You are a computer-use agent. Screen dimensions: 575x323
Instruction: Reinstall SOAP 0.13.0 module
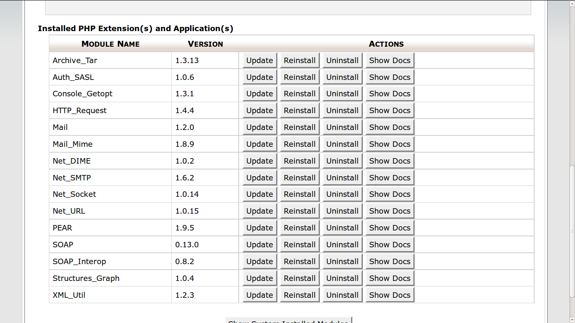pos(300,245)
